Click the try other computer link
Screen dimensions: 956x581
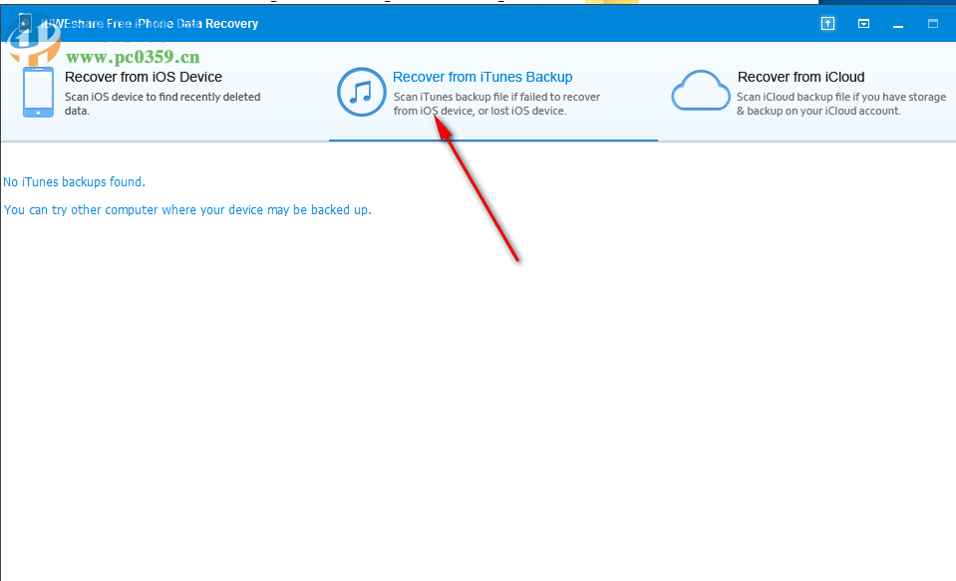(186, 209)
